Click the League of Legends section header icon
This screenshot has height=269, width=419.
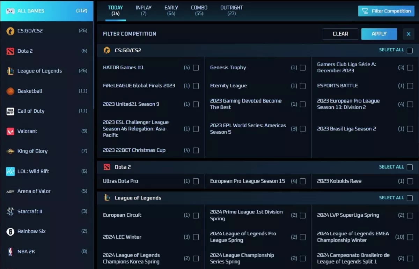click(107, 198)
